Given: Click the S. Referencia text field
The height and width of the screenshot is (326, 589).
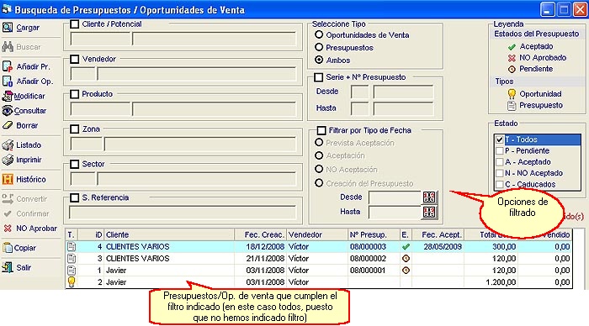Looking at the screenshot, I should (x=183, y=213).
